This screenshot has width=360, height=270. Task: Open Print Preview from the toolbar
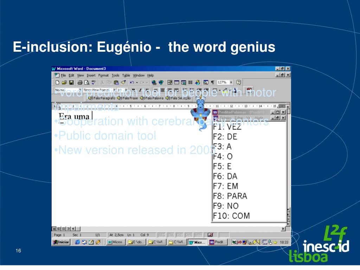pos(87,82)
